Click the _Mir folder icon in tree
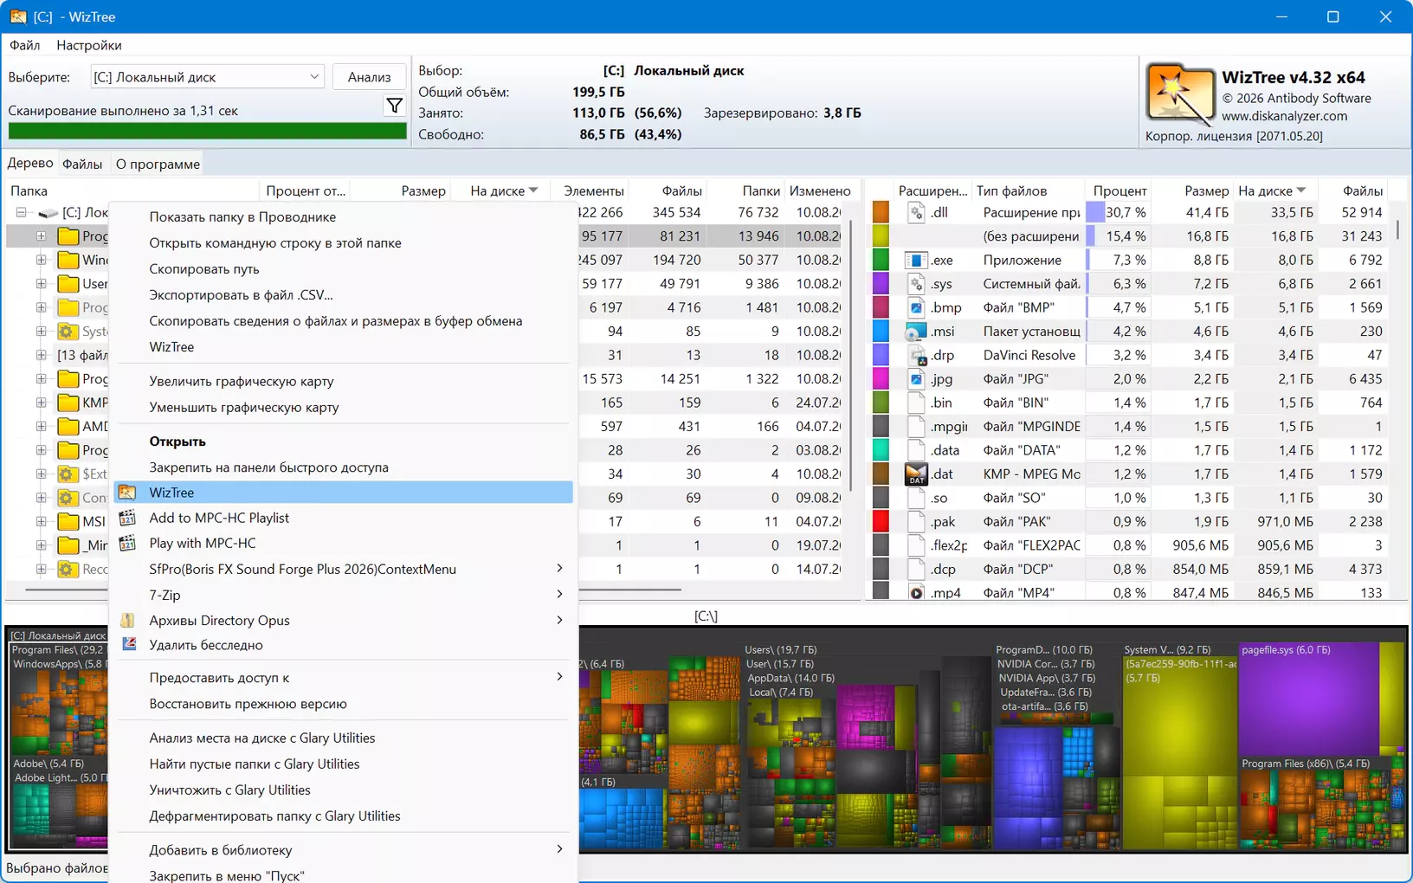The width and height of the screenshot is (1413, 883). pyautogui.click(x=68, y=545)
